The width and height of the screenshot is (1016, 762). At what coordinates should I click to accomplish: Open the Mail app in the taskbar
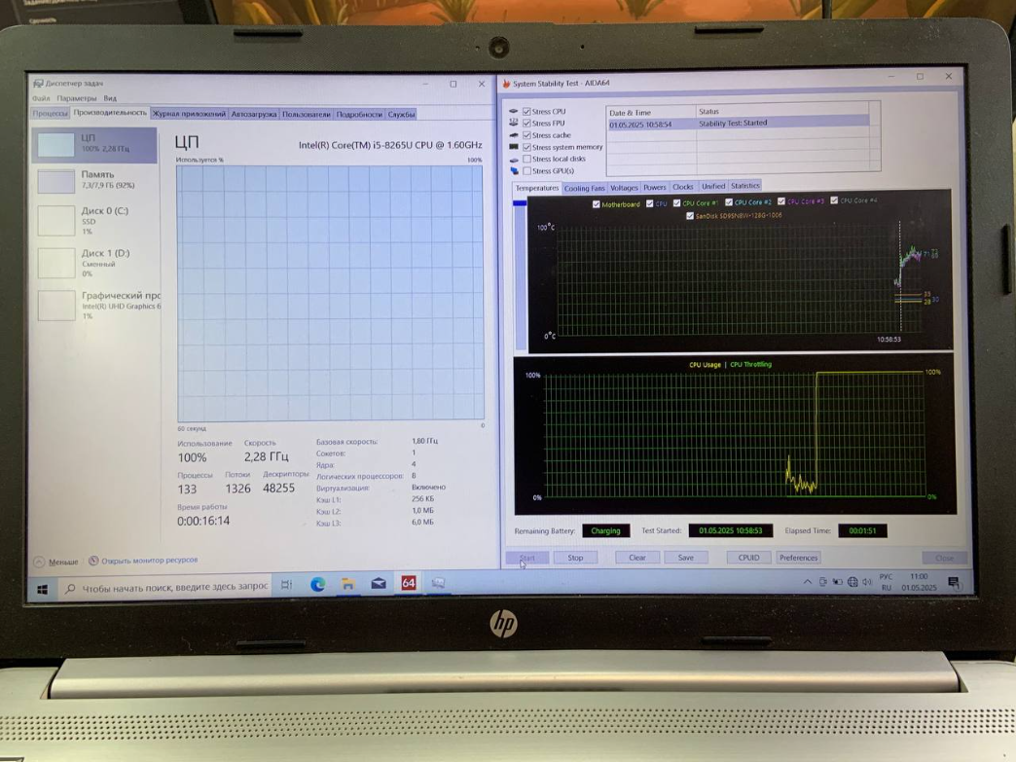pyautogui.click(x=379, y=584)
